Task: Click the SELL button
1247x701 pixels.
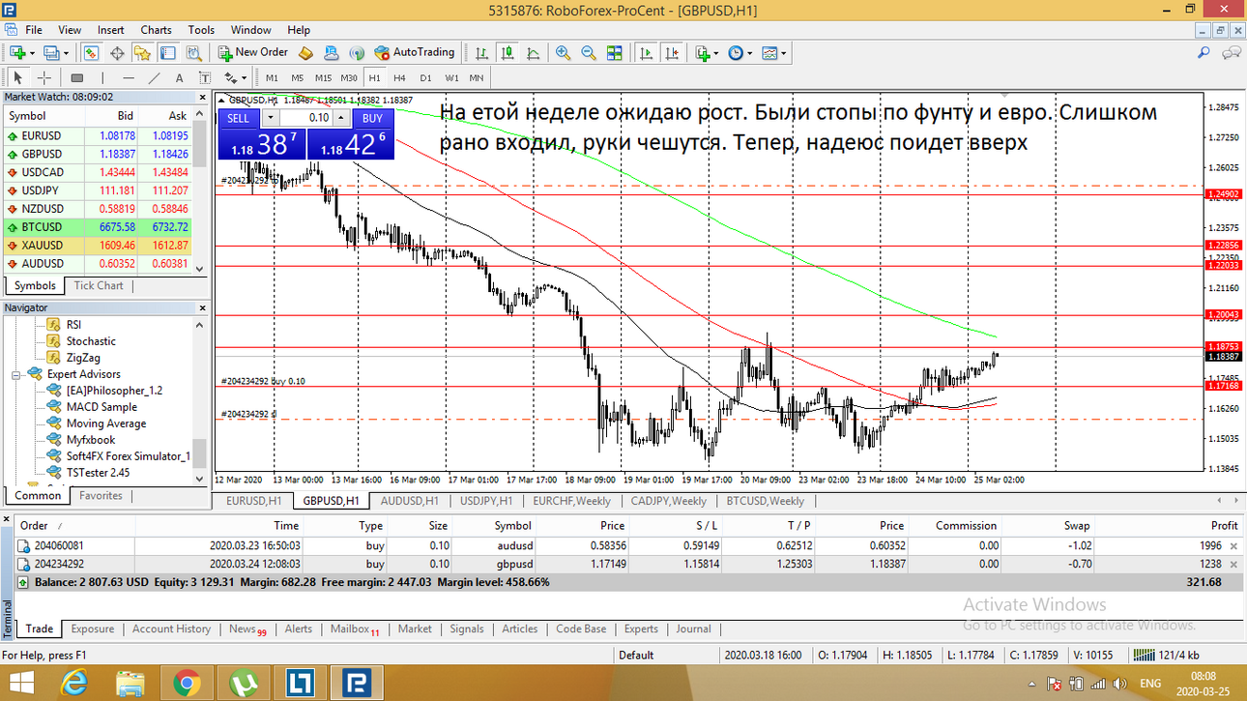Action: (x=238, y=118)
